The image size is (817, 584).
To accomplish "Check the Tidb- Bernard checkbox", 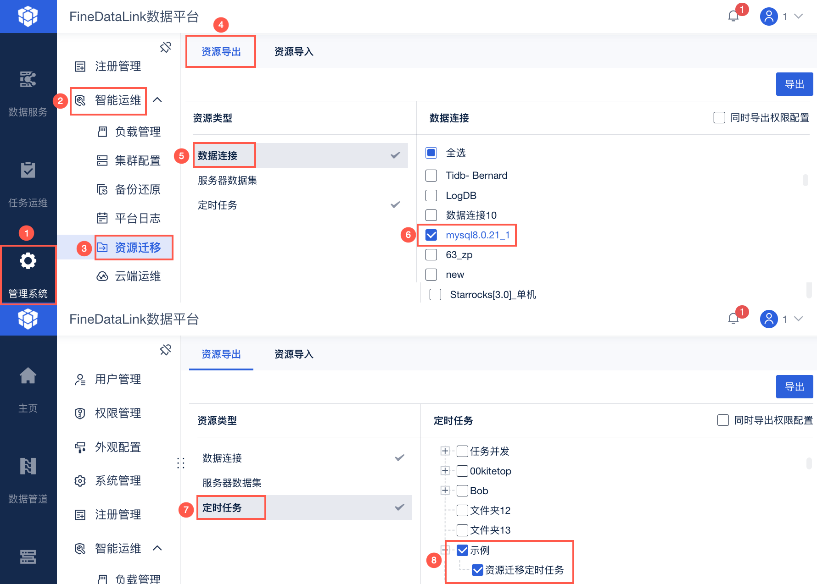I will 431,176.
